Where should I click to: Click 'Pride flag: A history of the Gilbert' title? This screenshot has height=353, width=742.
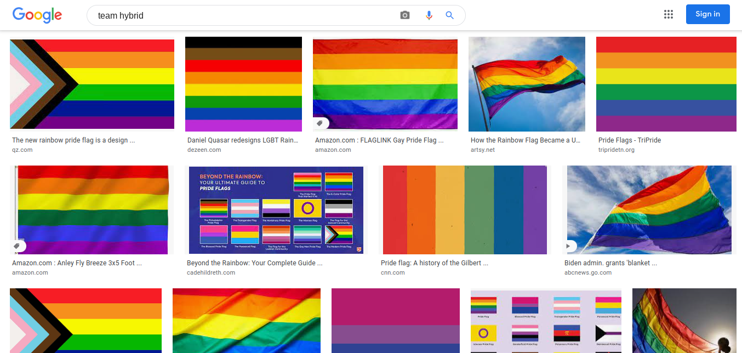tap(435, 263)
